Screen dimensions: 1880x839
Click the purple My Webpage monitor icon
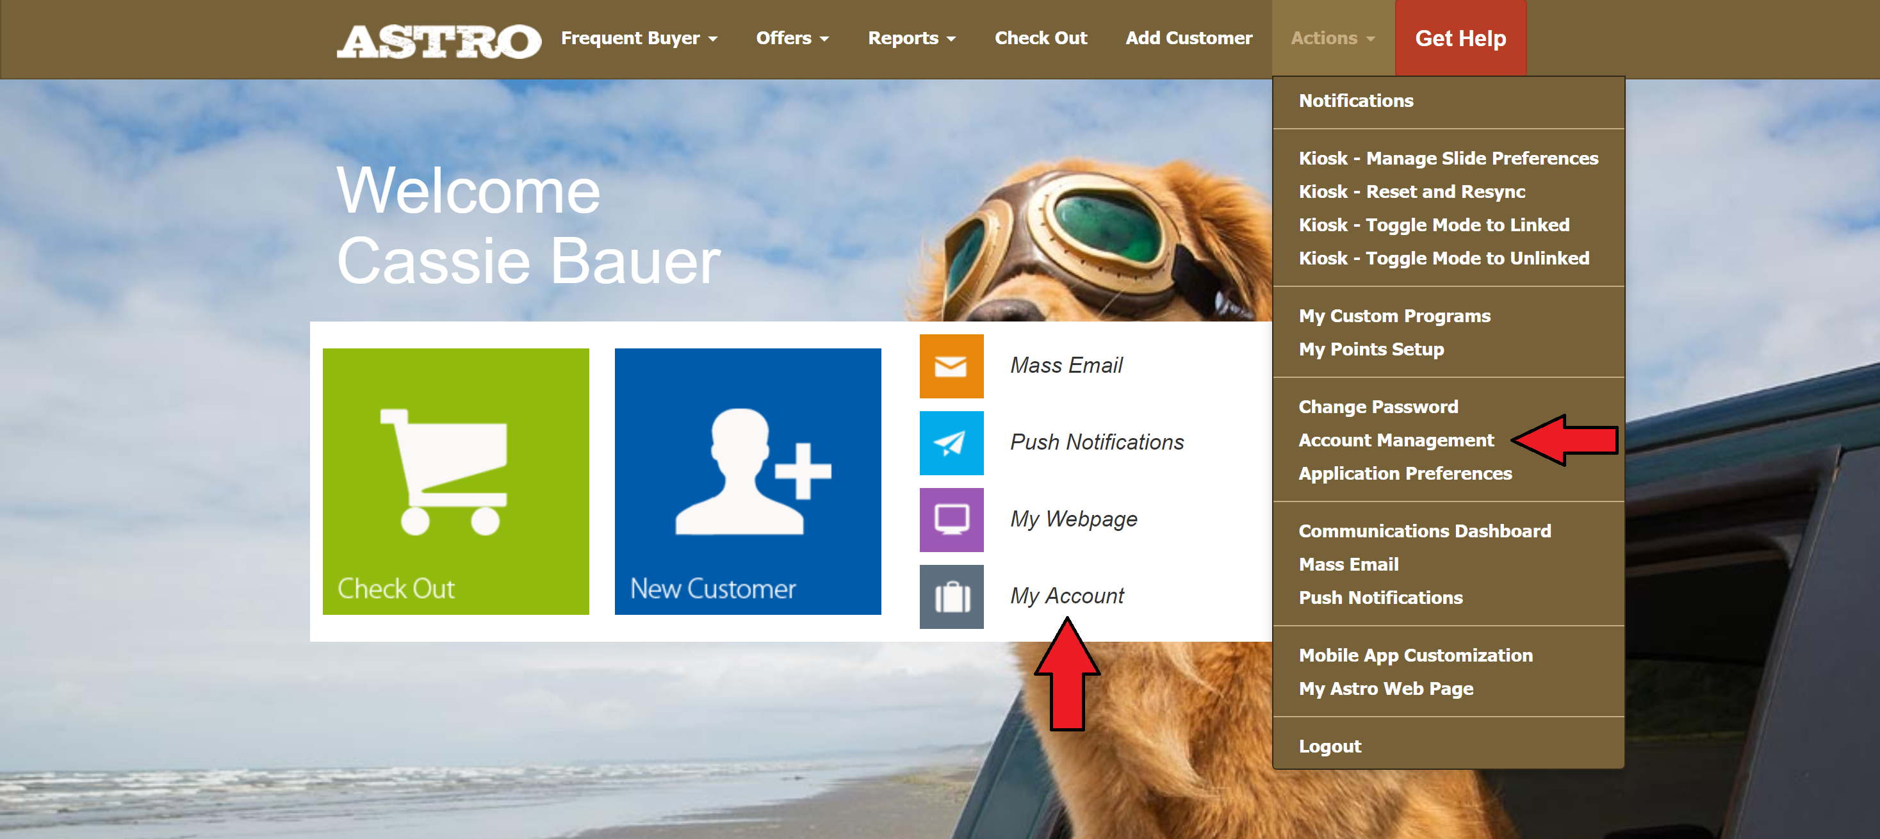pyautogui.click(x=950, y=519)
